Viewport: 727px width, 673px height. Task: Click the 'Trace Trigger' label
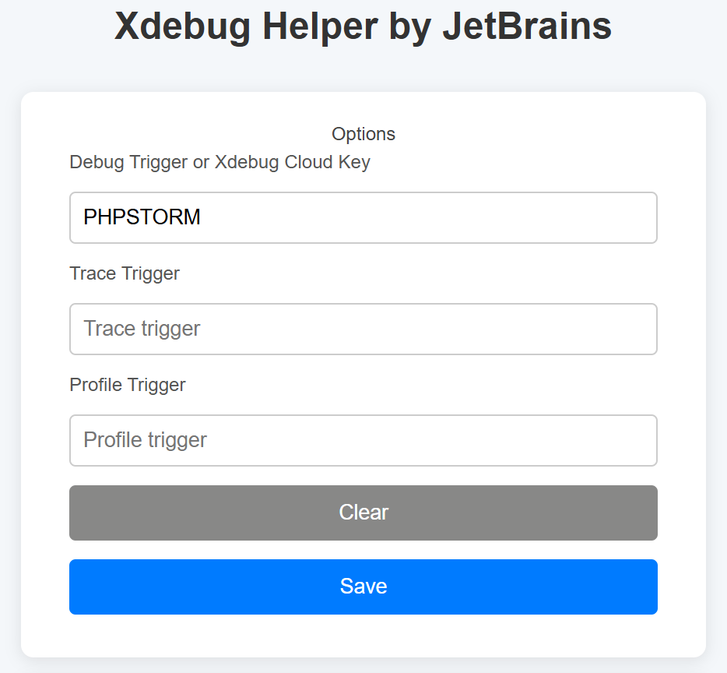coord(125,273)
